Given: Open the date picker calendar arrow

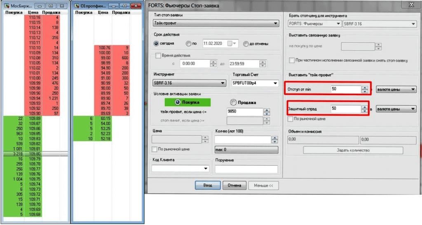Looking at the screenshot, I should [x=235, y=44].
